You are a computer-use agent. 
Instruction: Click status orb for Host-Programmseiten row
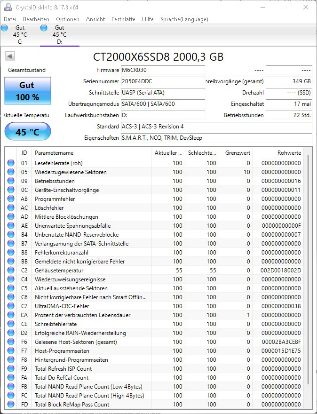(11, 351)
